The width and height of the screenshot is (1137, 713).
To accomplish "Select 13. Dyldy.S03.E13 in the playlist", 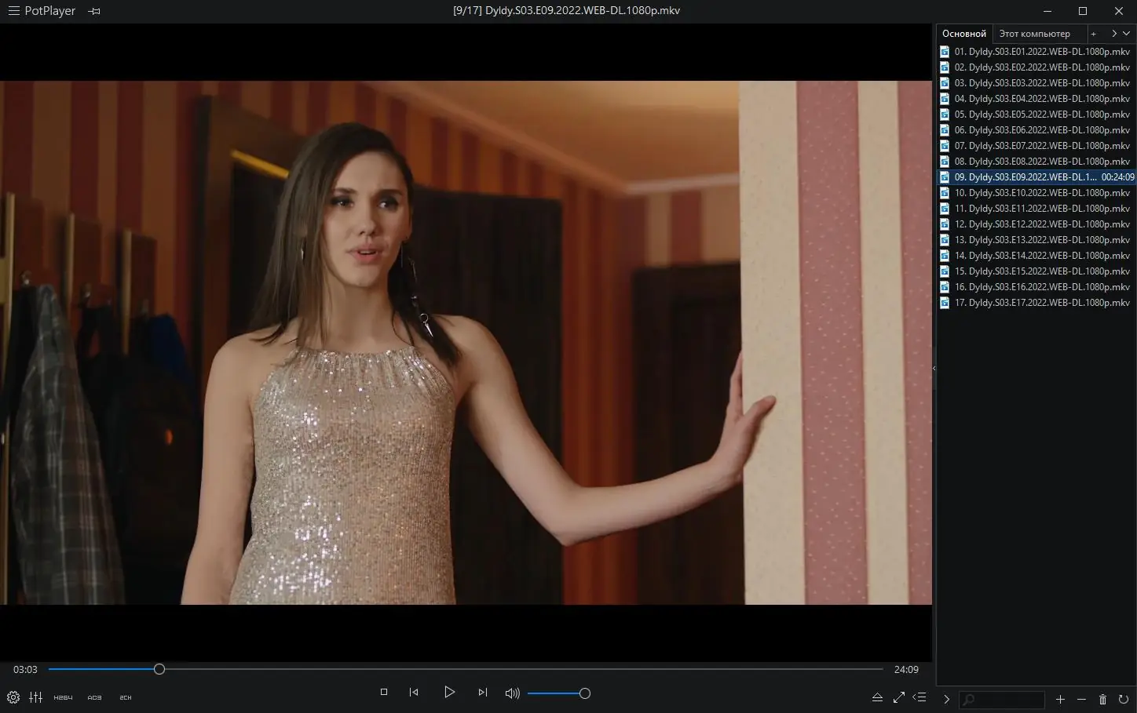I will (1036, 240).
